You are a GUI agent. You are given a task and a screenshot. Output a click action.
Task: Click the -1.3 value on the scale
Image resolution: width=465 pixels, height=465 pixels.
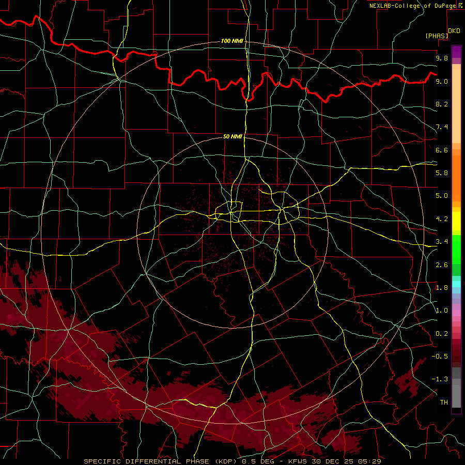[x=440, y=379]
